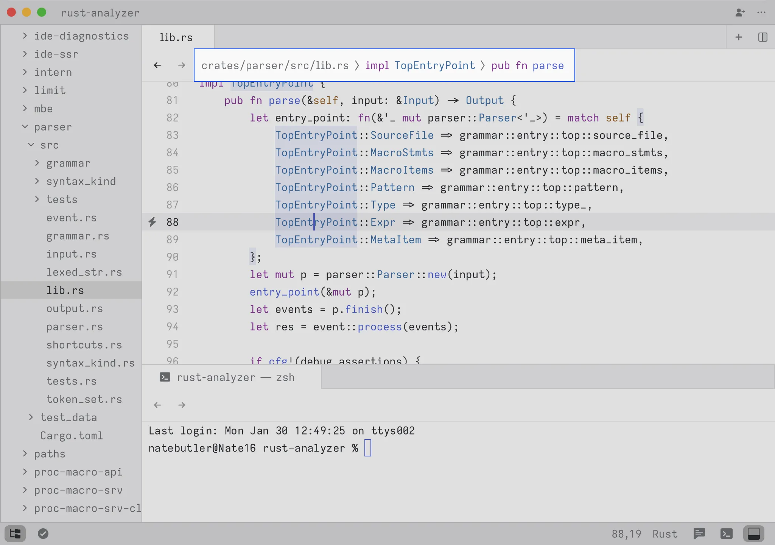This screenshot has height=545, width=775.
Task: Click the lightning bolt code action icon
Action: click(152, 222)
